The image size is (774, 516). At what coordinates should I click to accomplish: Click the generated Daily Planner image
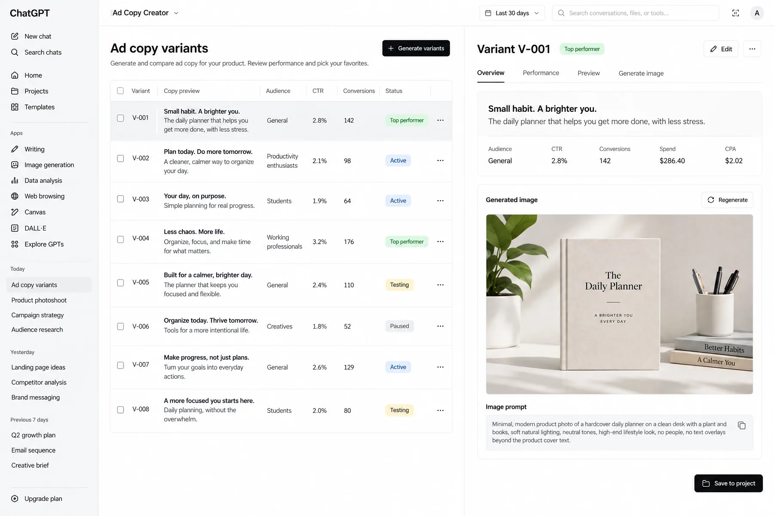619,304
